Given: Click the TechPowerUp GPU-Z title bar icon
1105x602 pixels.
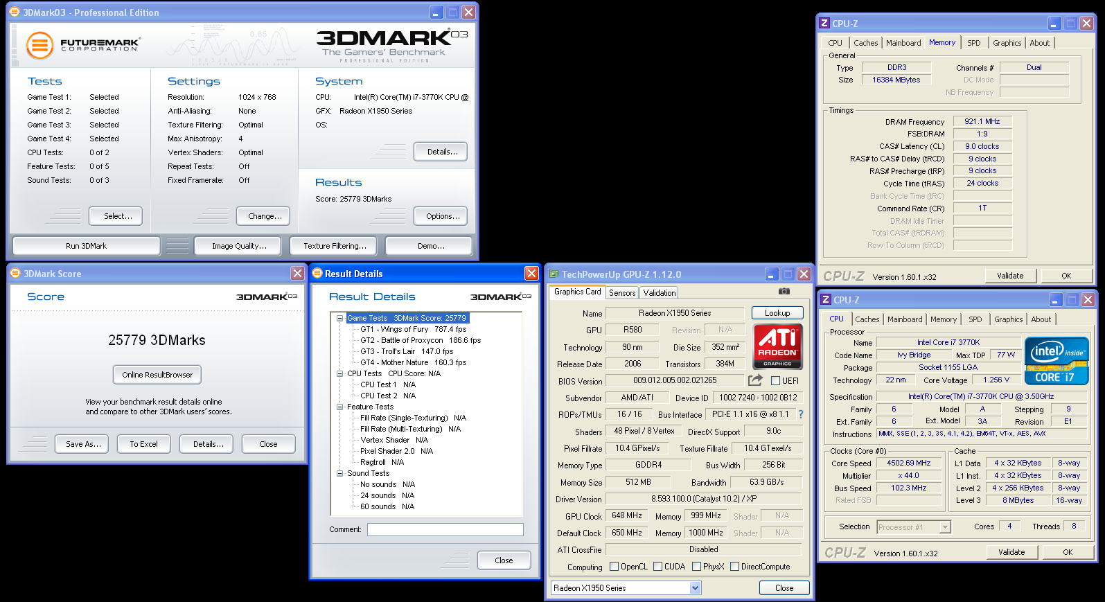Looking at the screenshot, I should point(554,274).
